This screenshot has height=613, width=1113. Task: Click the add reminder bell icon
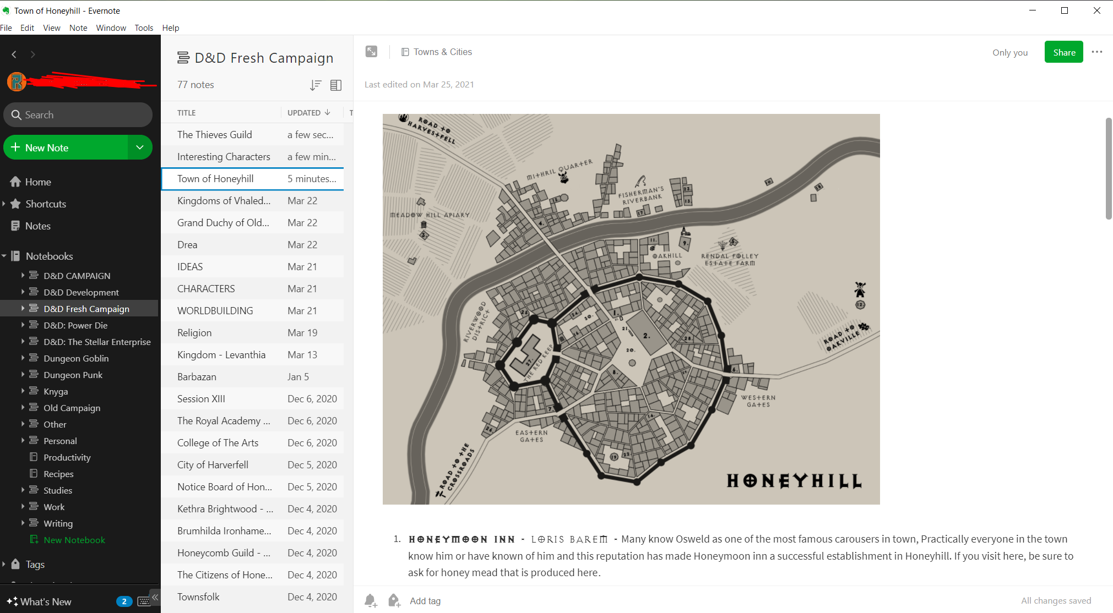(371, 600)
